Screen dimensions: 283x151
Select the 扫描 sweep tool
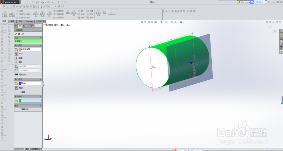pos(20,11)
